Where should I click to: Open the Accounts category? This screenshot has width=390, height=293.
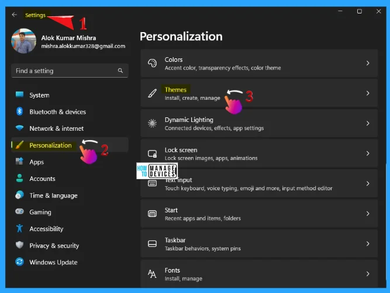[70, 179]
